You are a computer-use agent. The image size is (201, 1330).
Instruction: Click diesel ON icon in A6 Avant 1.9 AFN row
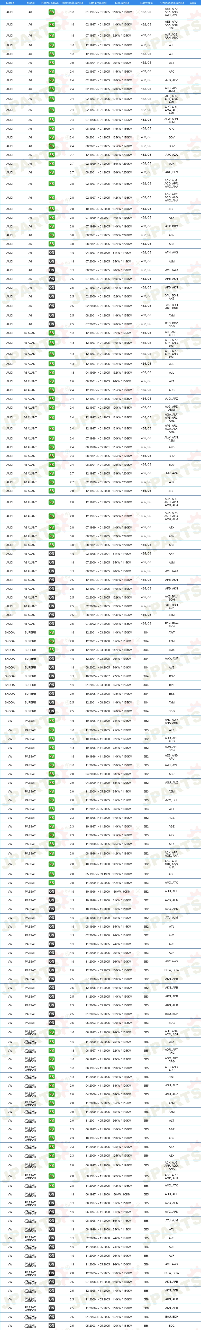tap(52, 554)
